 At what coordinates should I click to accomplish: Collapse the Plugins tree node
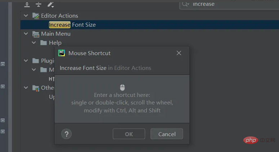26,61
